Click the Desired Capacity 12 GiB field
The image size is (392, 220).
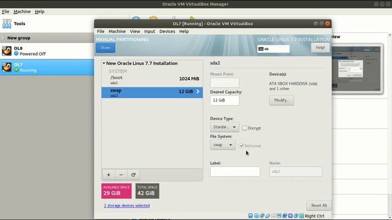(225, 100)
